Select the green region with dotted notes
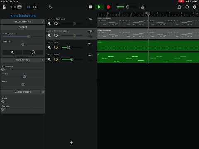Image resolution: width=199 pixels, height=149 pixels. pos(148,46)
